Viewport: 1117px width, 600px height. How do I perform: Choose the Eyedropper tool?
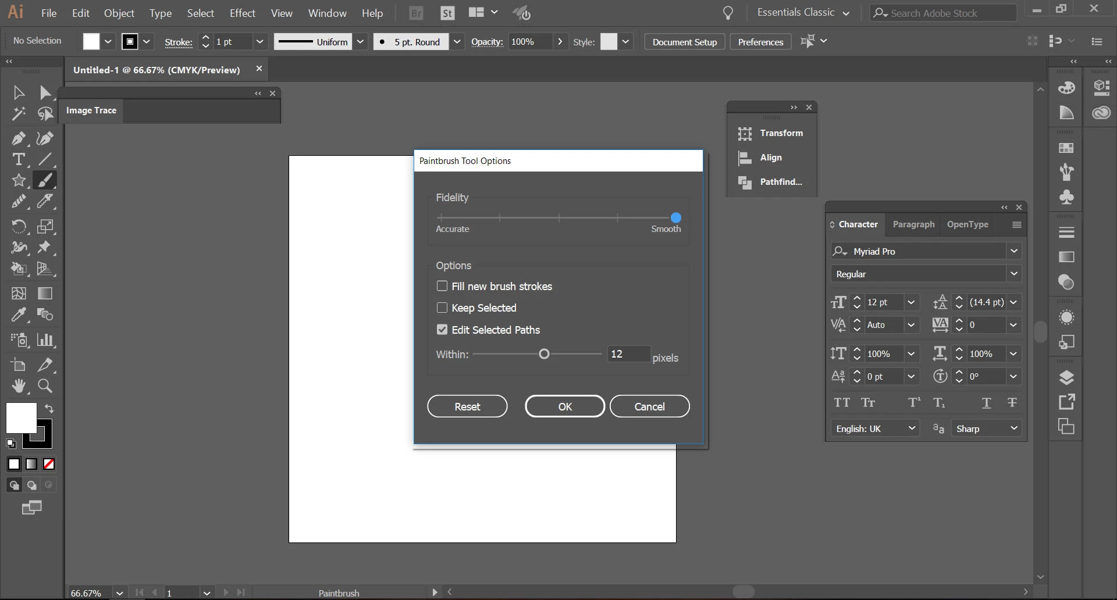click(x=19, y=315)
